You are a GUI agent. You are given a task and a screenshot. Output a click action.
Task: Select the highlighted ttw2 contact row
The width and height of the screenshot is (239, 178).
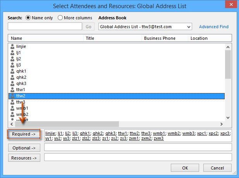pyautogui.click(x=117, y=96)
